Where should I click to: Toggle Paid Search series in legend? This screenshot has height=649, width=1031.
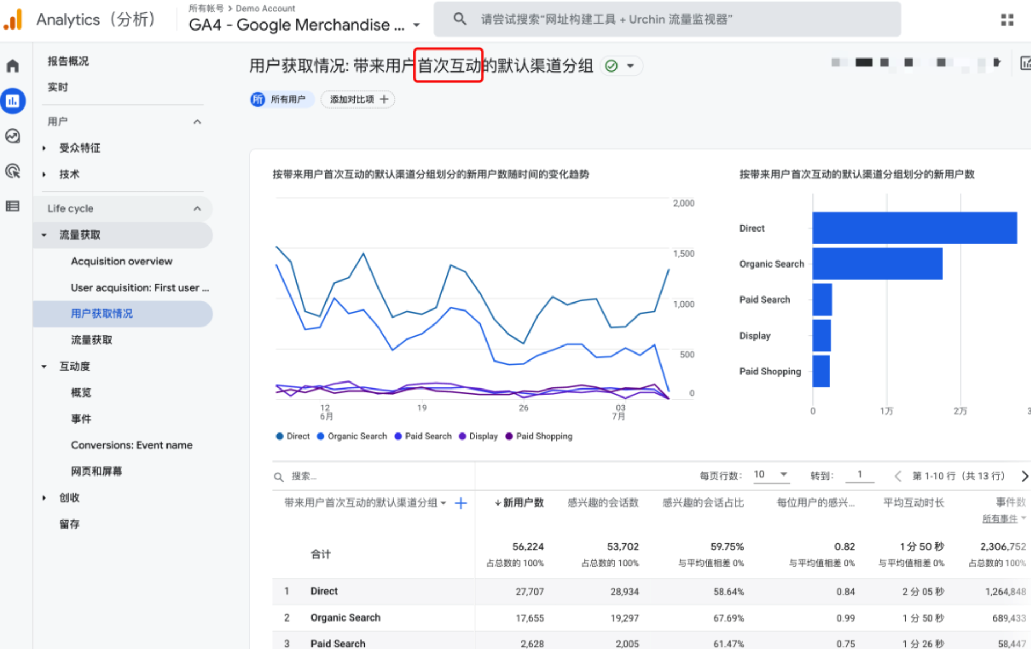(423, 437)
